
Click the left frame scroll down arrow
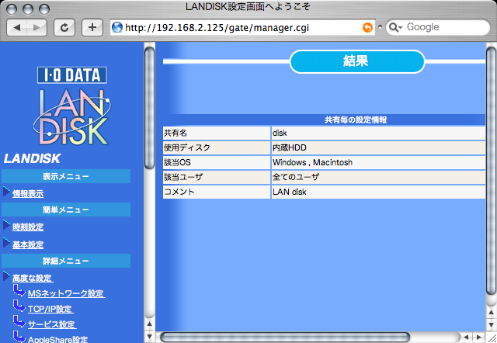(x=149, y=336)
